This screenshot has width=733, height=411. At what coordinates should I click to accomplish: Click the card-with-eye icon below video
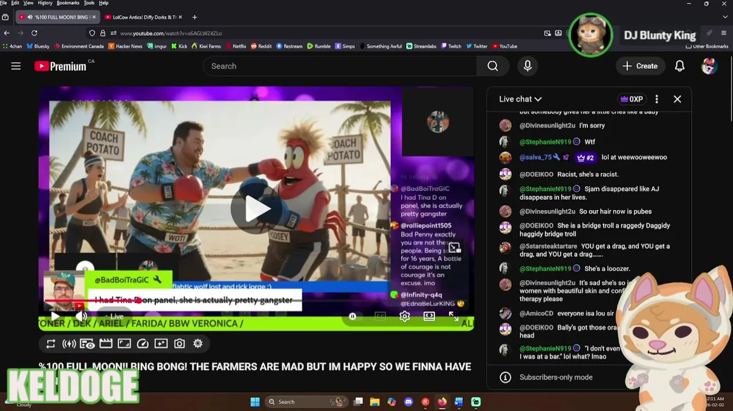click(87, 344)
